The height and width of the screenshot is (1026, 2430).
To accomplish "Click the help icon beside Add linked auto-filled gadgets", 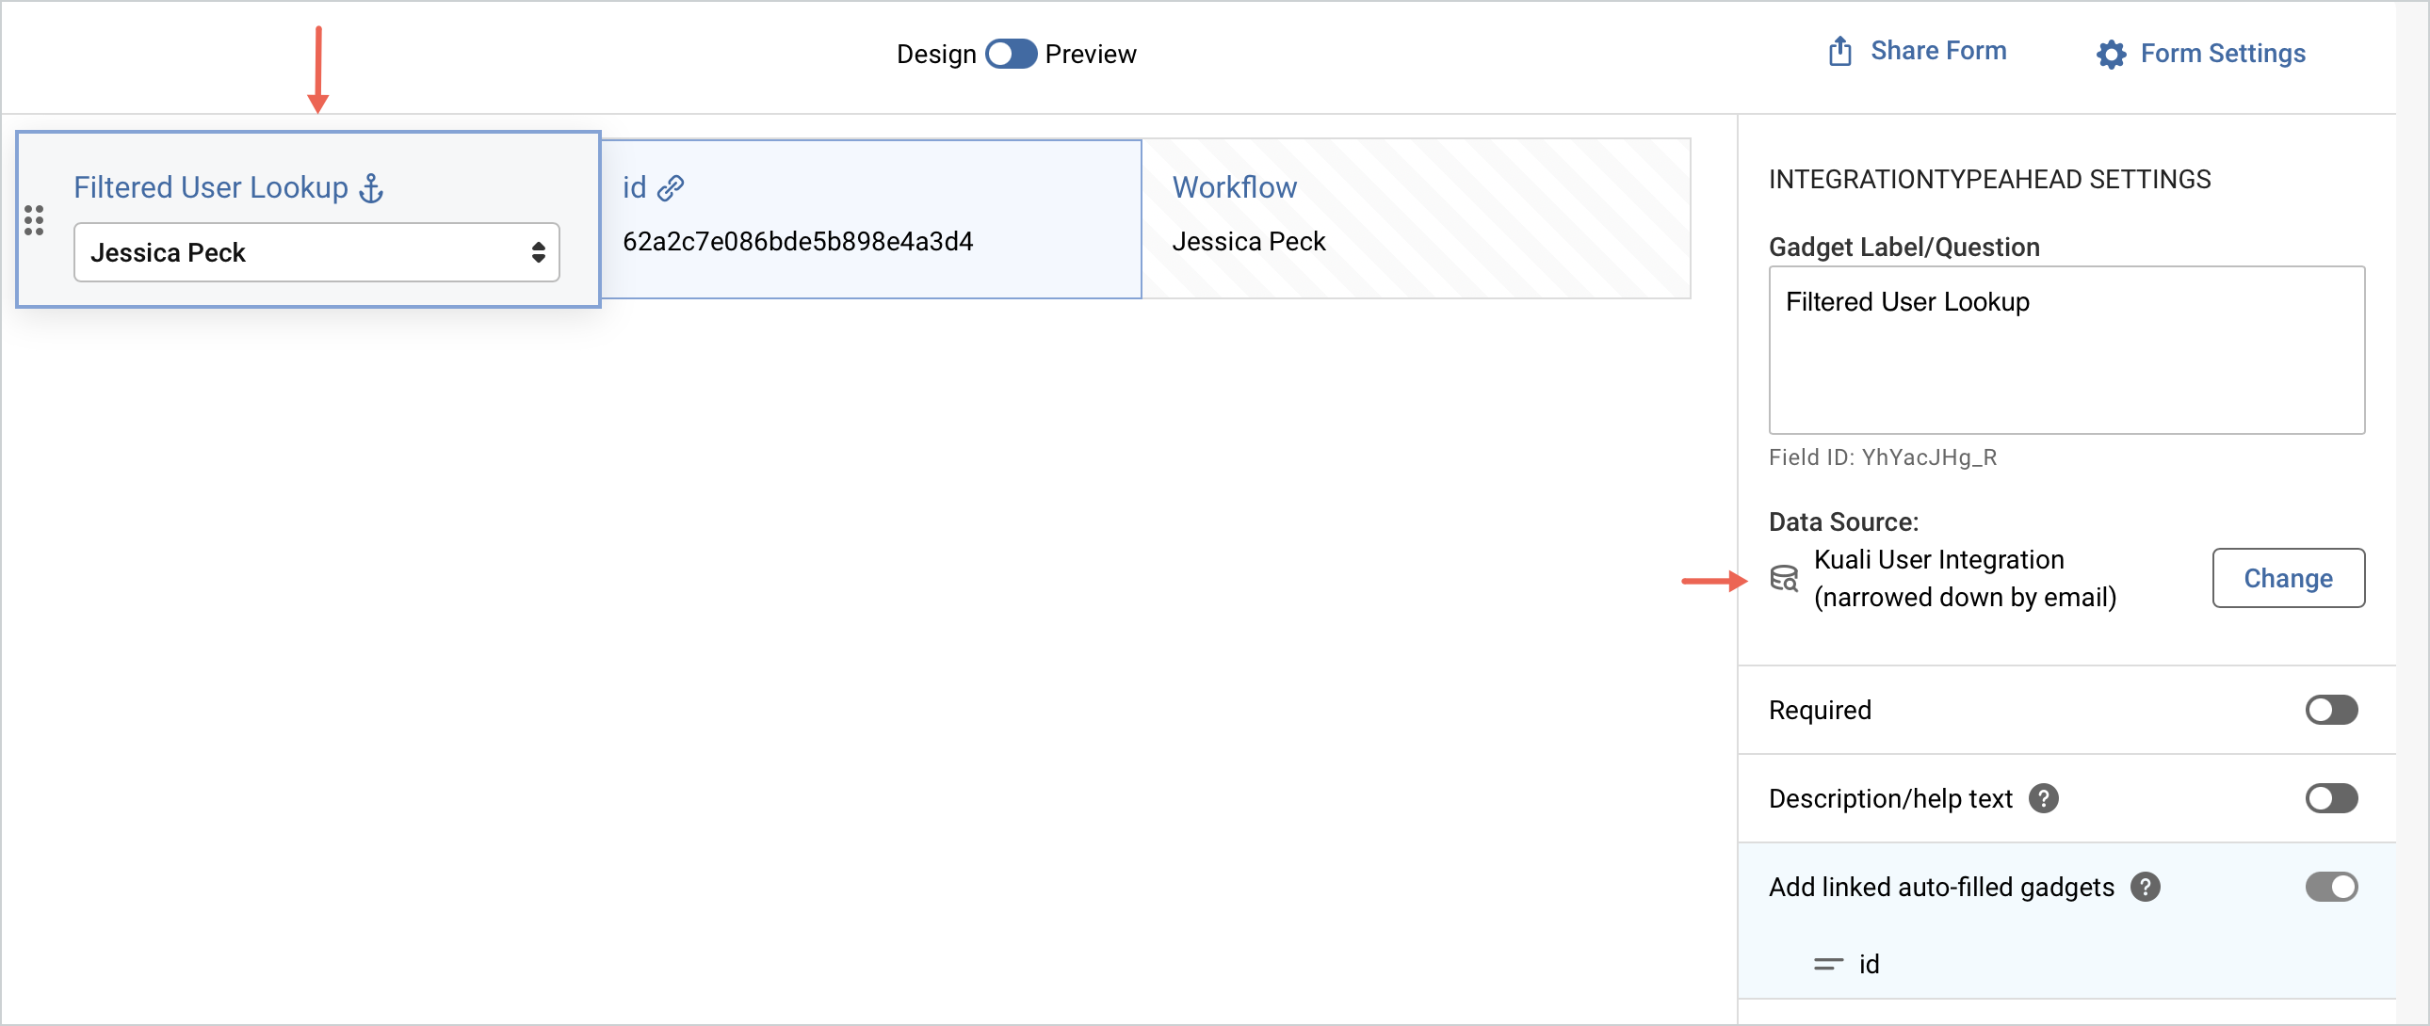I will 2146,887.
